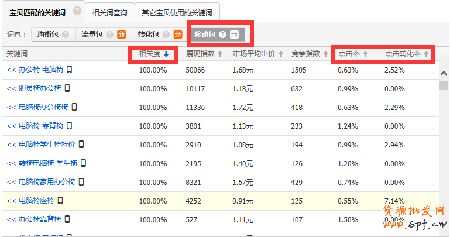This screenshot has height=237, width=450.
Task: Switch to 其它宝贝使用的关键词 tab
Action: [x=177, y=12]
